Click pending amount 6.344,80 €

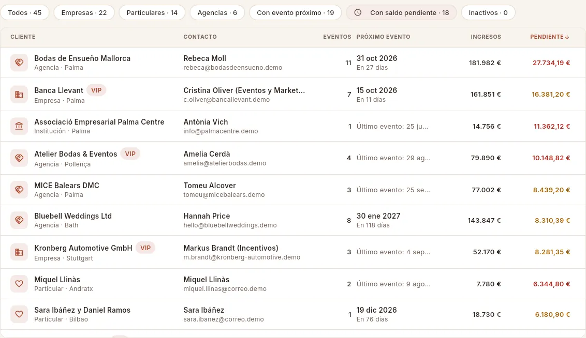pos(552,284)
